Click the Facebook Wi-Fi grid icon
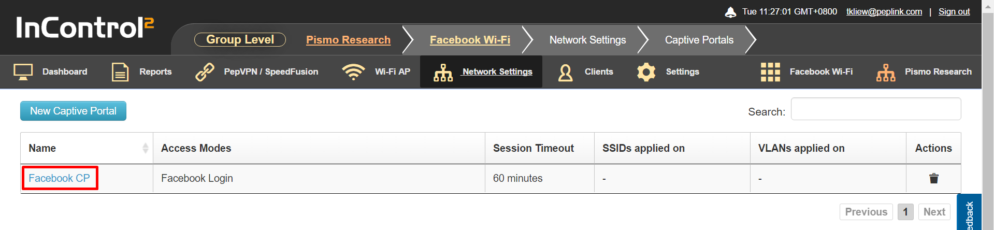Screen dimensions: 994x230 pos(770,72)
